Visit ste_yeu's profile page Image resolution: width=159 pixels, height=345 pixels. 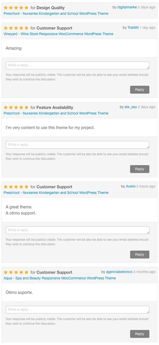pyautogui.click(x=131, y=107)
